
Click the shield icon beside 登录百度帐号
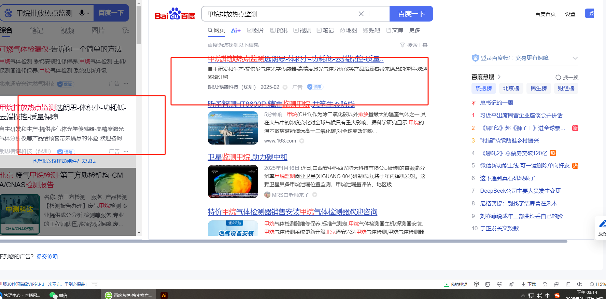coord(475,58)
